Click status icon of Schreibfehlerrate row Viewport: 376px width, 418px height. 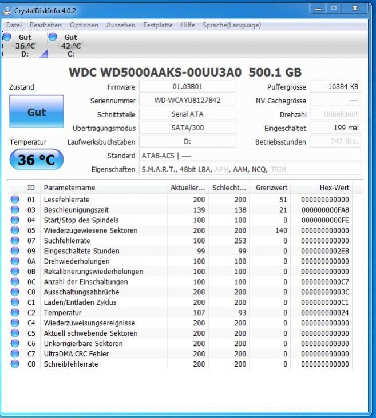pyautogui.click(x=15, y=363)
